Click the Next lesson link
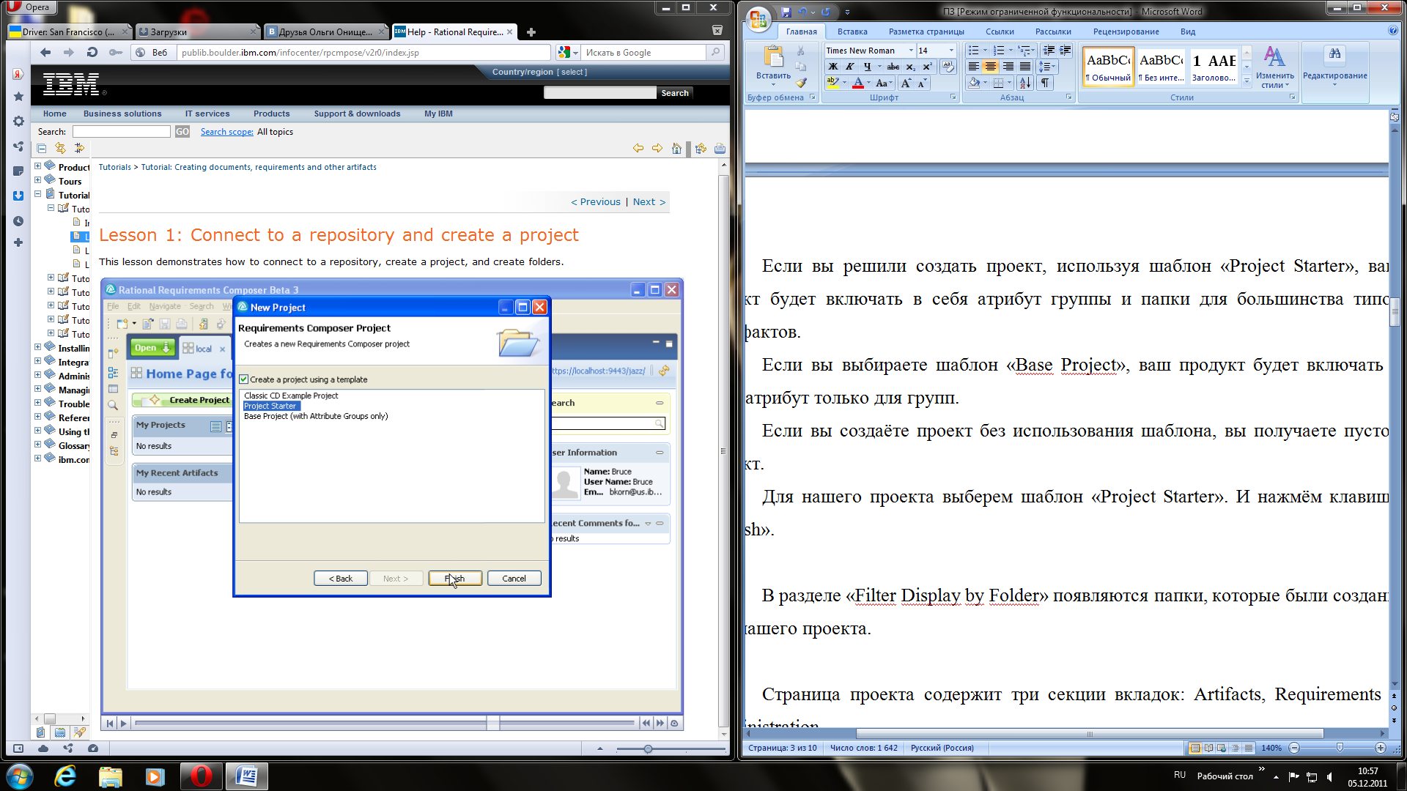This screenshot has width=1407, height=791. [x=649, y=202]
